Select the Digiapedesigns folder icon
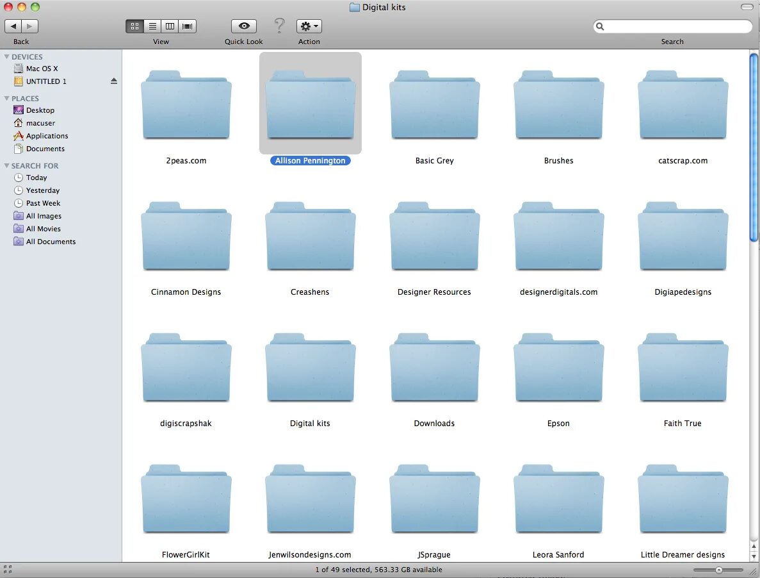 point(683,236)
